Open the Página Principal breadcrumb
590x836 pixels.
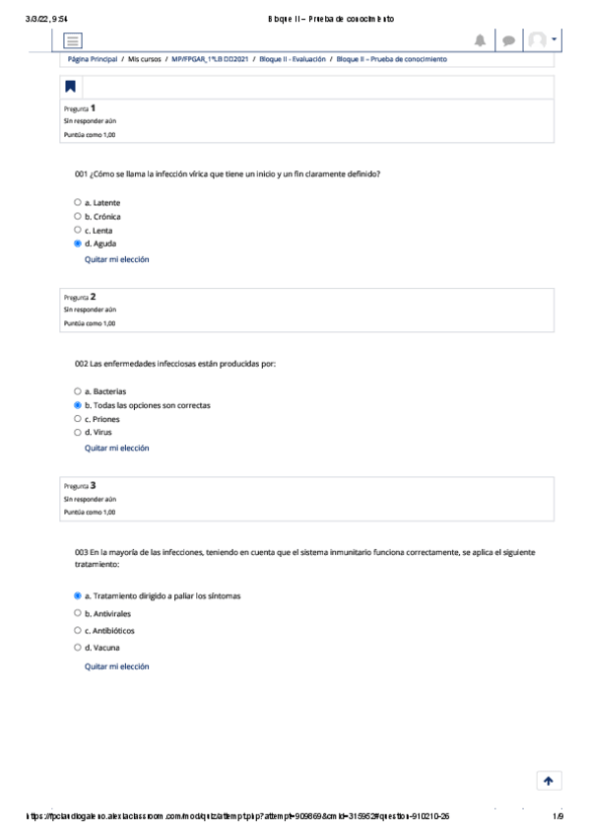click(x=93, y=59)
